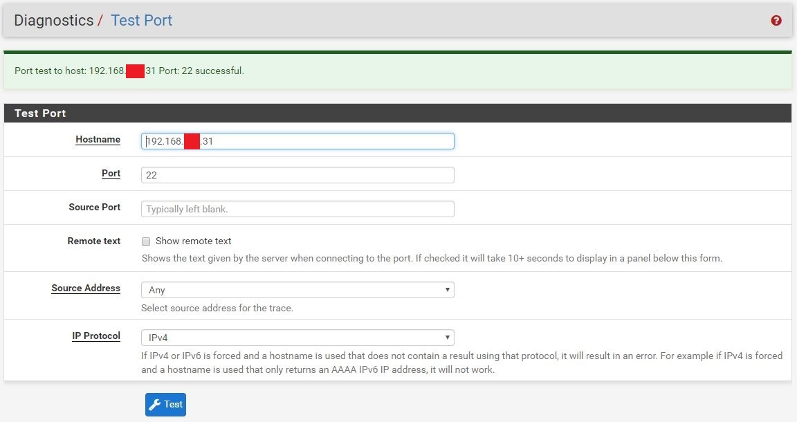Open the help question mark icon
Screen dimensions: 797x422
pyautogui.click(x=776, y=21)
